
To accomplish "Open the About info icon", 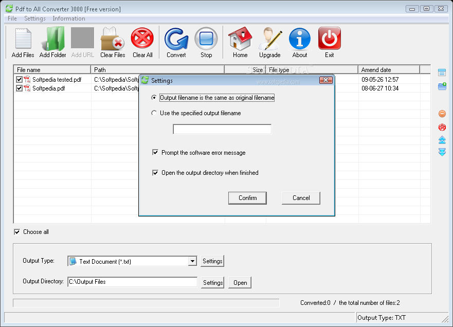I will click(300, 39).
